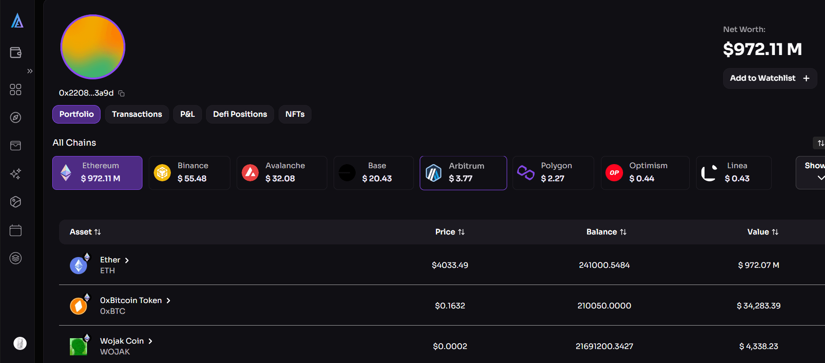Click Wojak price $0.0002

(450, 346)
